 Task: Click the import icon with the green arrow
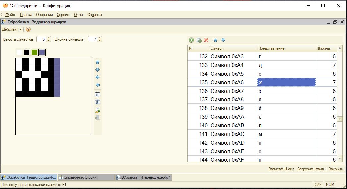[x=97, y=110]
